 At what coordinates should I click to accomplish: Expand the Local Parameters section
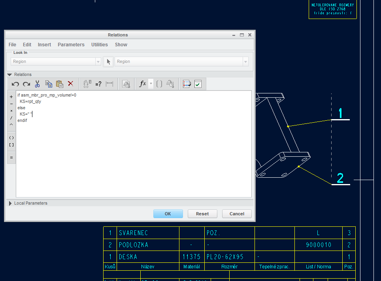10,203
